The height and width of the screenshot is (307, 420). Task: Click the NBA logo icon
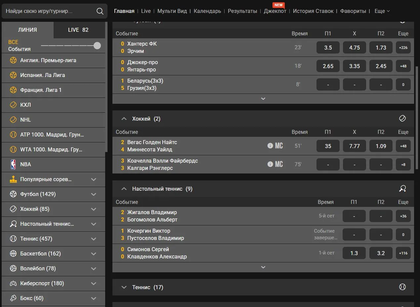click(13, 165)
